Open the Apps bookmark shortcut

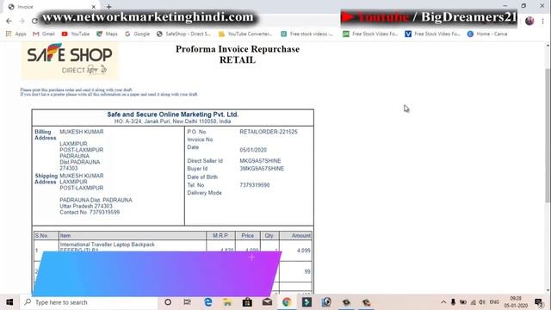click(16, 34)
